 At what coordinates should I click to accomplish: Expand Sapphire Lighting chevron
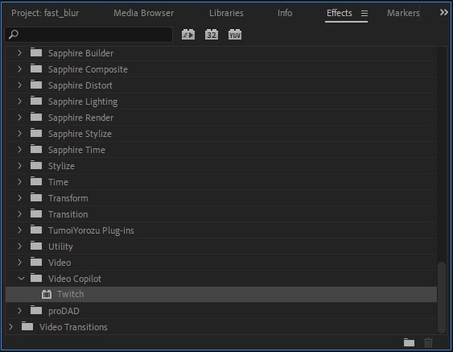(x=19, y=101)
